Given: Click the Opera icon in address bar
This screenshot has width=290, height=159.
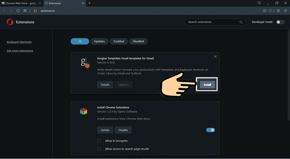Looking at the screenshot, I should (x=35, y=11).
